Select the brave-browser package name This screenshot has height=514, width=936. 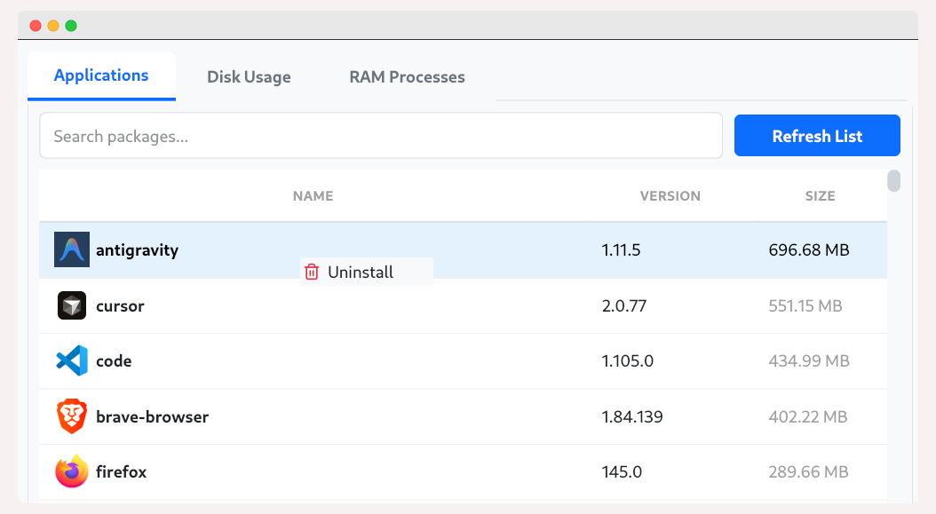click(x=152, y=416)
